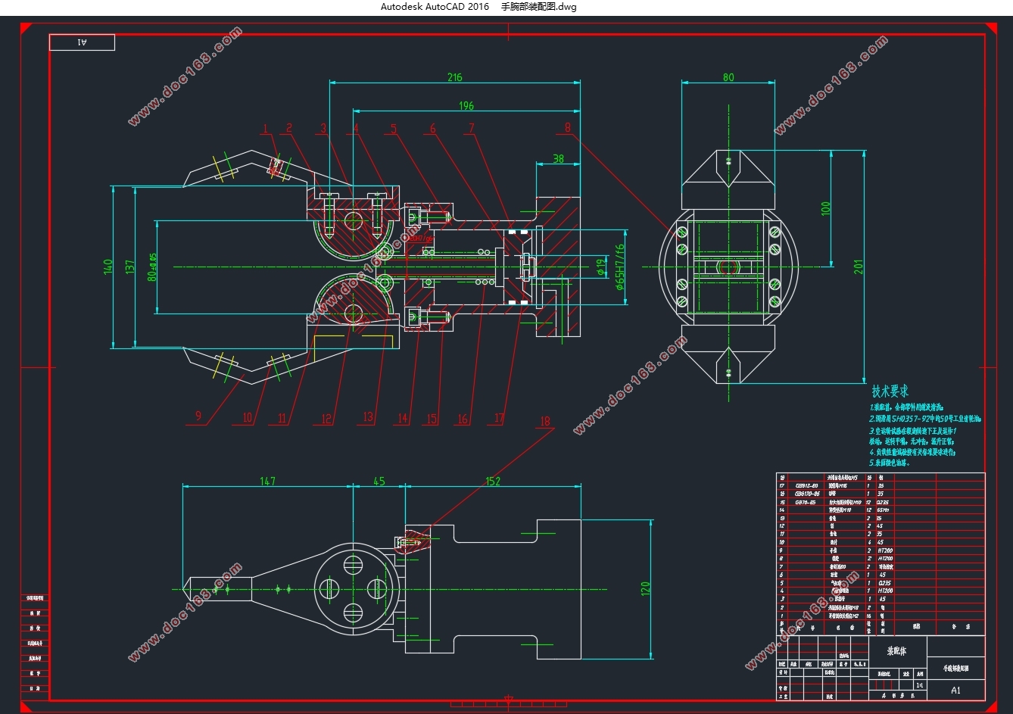Select the 147 dimension in bottom view
Image resolution: width=1013 pixels, height=714 pixels.
tap(267, 482)
